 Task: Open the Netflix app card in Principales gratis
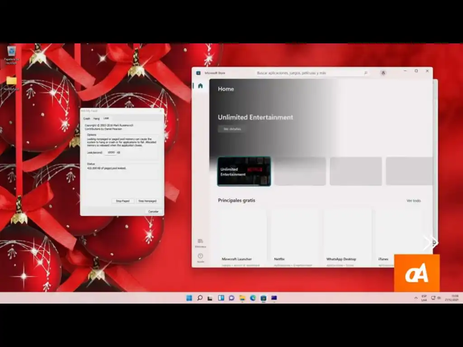296,238
